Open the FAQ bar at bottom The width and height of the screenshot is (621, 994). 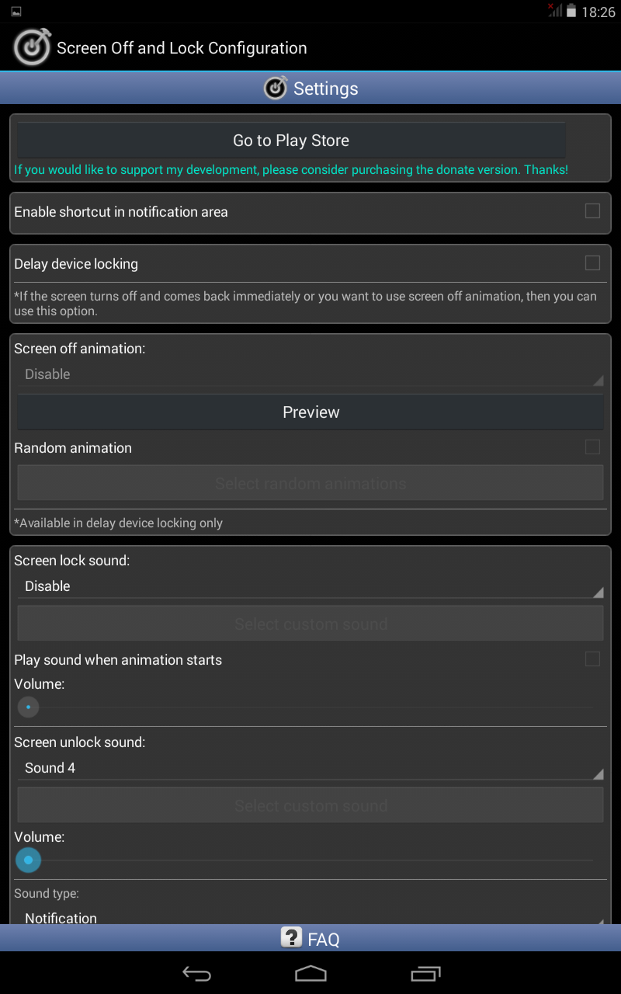[x=310, y=938]
